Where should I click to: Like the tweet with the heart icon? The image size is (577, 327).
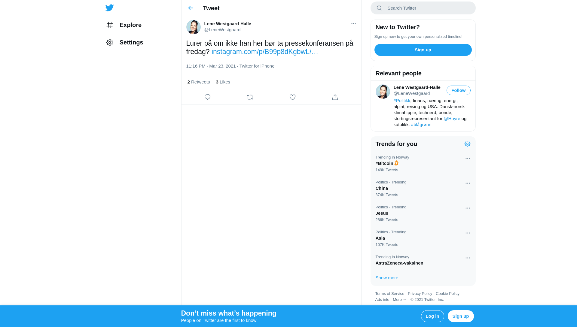[292, 97]
